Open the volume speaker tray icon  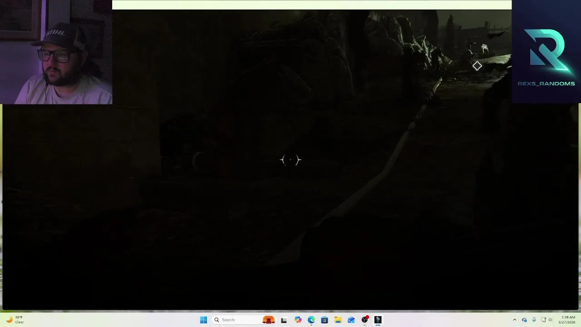click(x=550, y=320)
